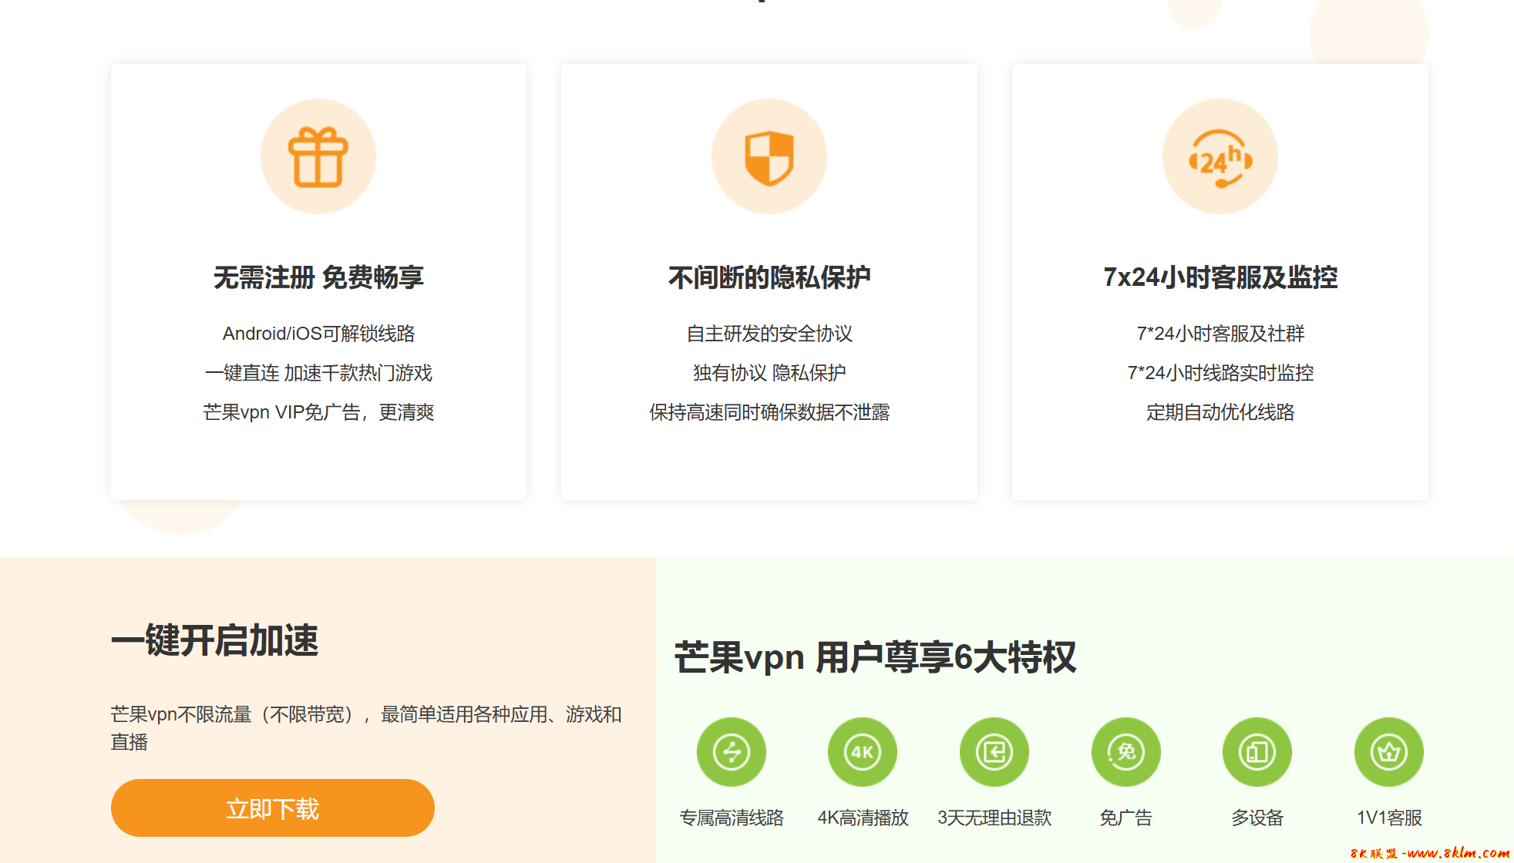The image size is (1514, 863).
Task: Click the 24h customer service headset icon
Action: click(1220, 156)
